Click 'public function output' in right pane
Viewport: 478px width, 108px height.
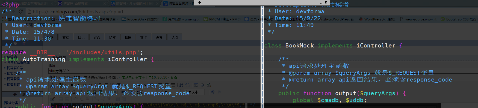click(342, 93)
